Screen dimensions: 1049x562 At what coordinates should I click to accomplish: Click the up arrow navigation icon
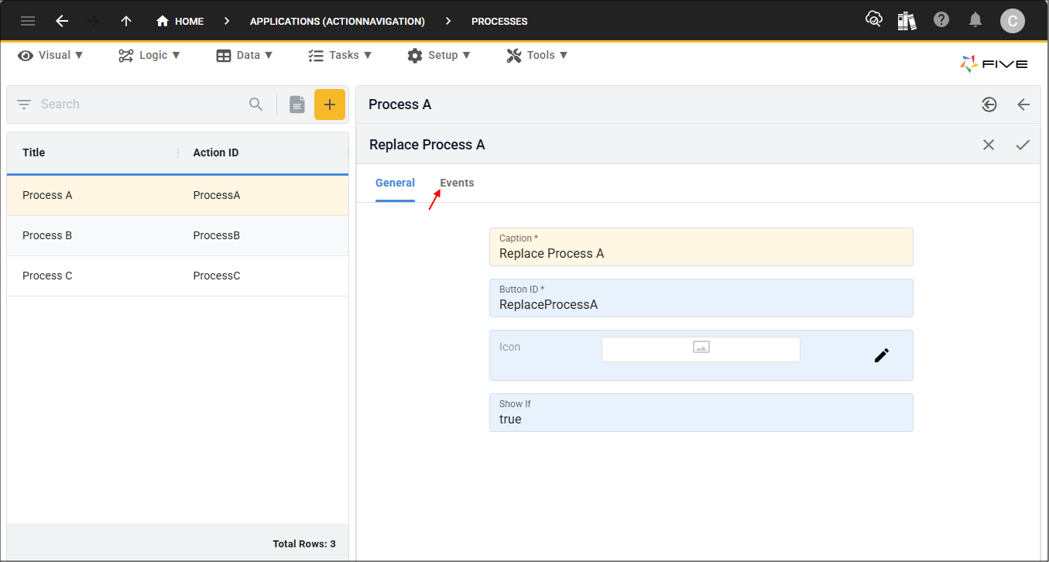[x=126, y=21]
